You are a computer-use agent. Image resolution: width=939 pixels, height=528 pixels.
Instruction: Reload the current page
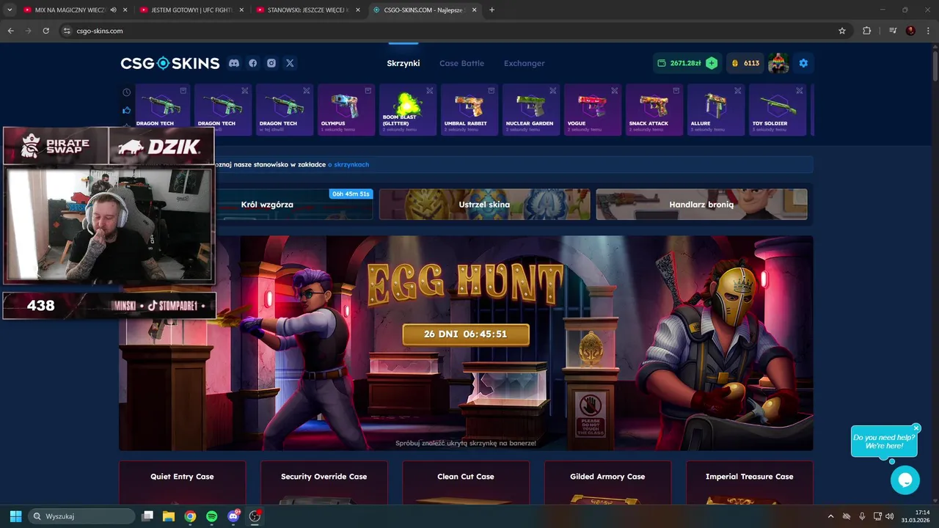click(x=45, y=31)
